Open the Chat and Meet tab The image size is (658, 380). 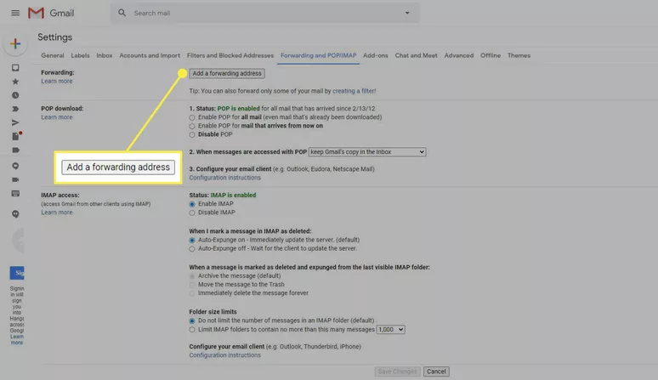(417, 55)
